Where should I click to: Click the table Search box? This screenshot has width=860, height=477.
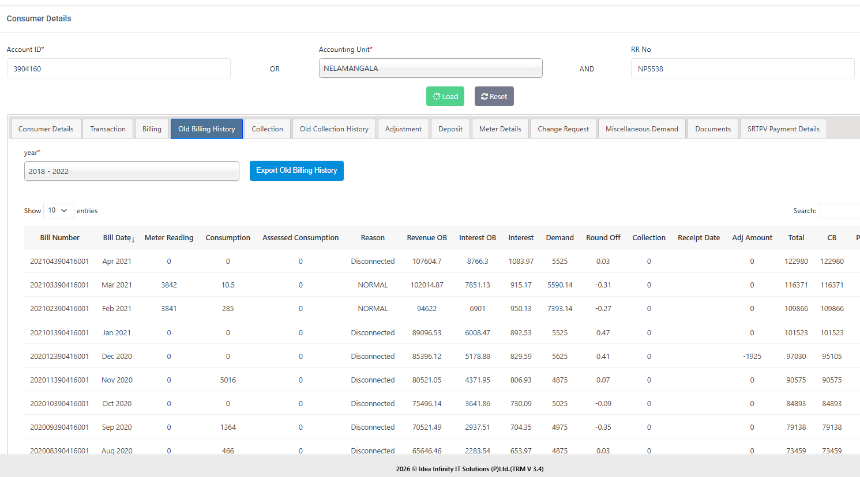[x=839, y=211]
